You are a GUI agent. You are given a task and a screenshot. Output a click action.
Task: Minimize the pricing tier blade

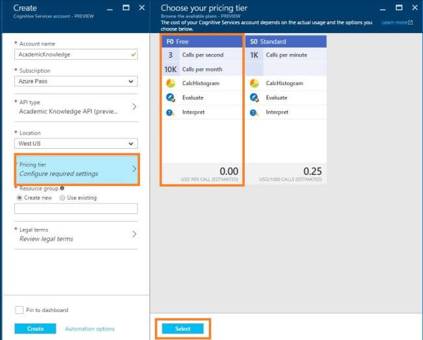click(x=383, y=9)
